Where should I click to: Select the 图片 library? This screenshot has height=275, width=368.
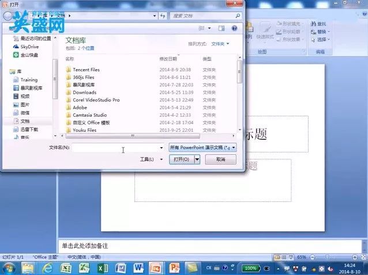coord(25,104)
